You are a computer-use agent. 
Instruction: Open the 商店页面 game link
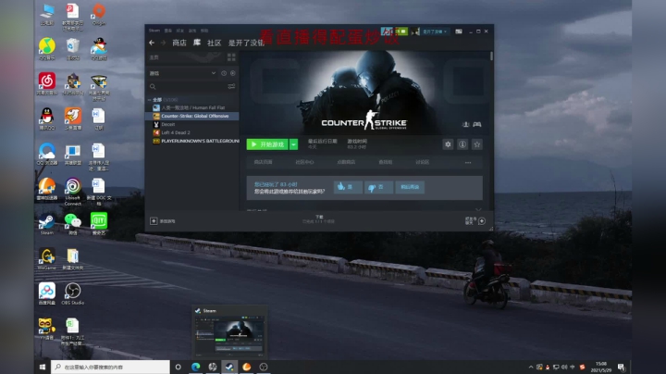263,162
